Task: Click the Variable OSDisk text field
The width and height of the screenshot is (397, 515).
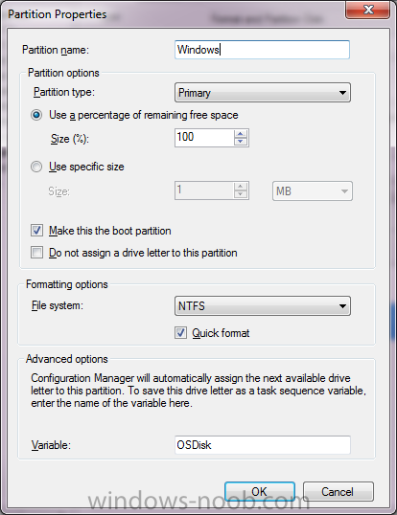Action: (x=263, y=445)
